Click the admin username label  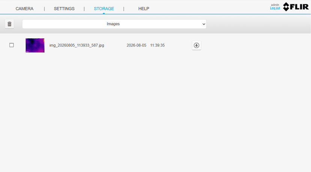pyautogui.click(x=275, y=5)
